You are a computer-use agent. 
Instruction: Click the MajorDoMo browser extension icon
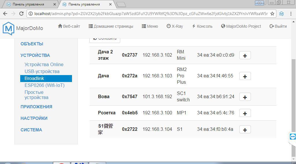pos(282,14)
